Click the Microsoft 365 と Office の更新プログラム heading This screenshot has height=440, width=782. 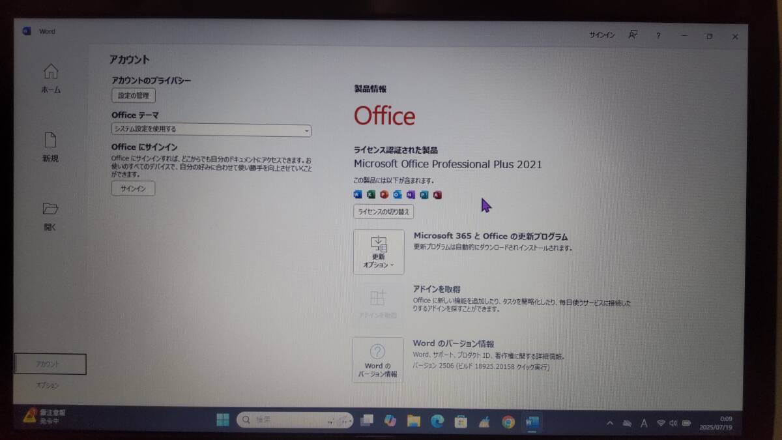pyautogui.click(x=491, y=236)
